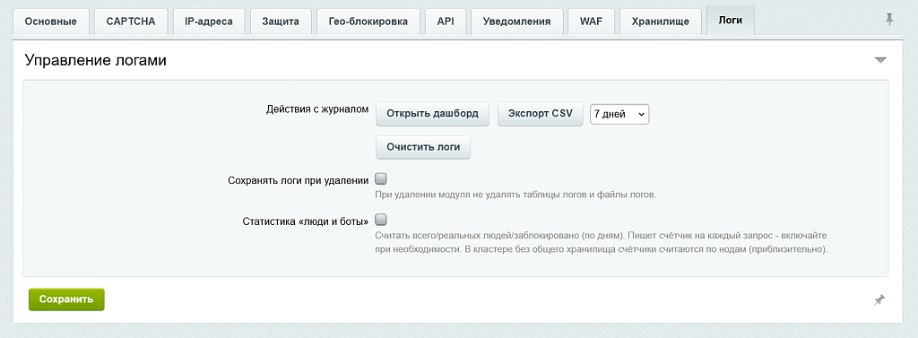Go to the Хранилище tab
The height and width of the screenshot is (338, 918).
point(661,22)
